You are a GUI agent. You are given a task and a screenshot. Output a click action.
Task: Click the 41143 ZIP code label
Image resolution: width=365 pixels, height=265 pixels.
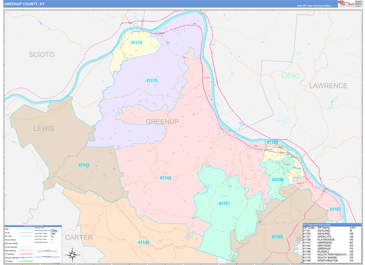click(x=144, y=242)
